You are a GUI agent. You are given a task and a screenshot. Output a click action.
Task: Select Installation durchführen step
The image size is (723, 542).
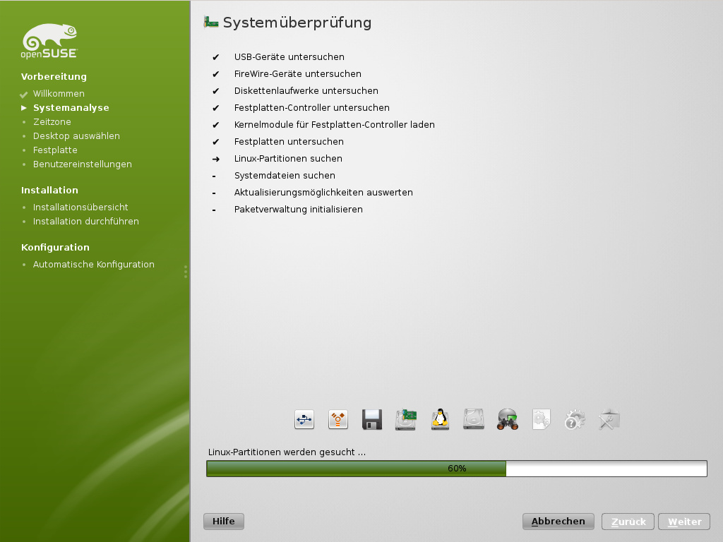tap(85, 221)
